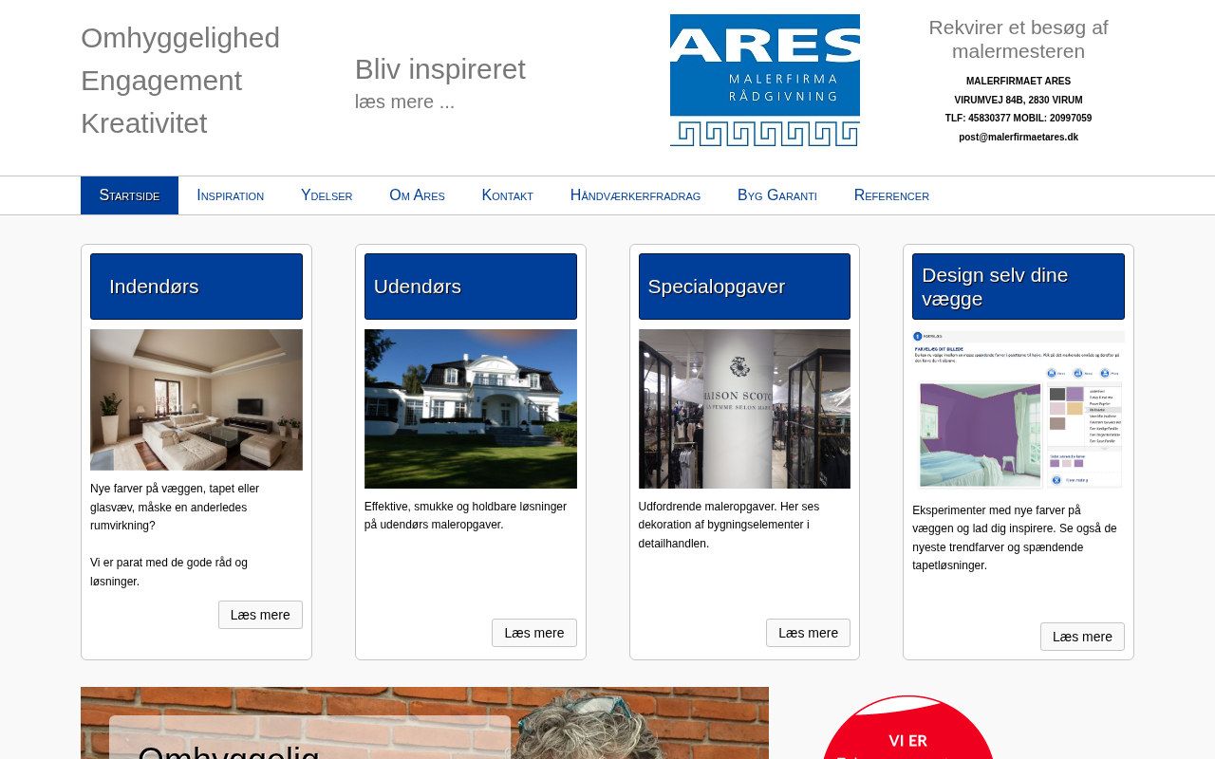Go to the Referencer page
The width and height of the screenshot is (1215, 759).
891,195
